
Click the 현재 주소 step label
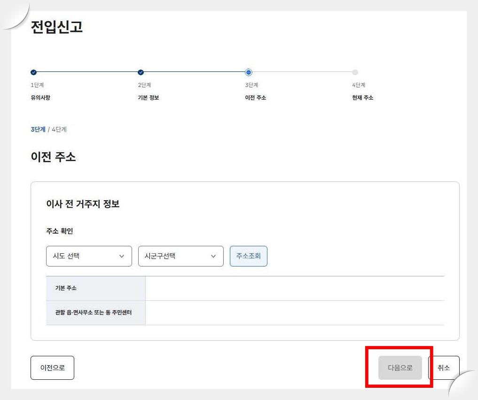pos(362,97)
